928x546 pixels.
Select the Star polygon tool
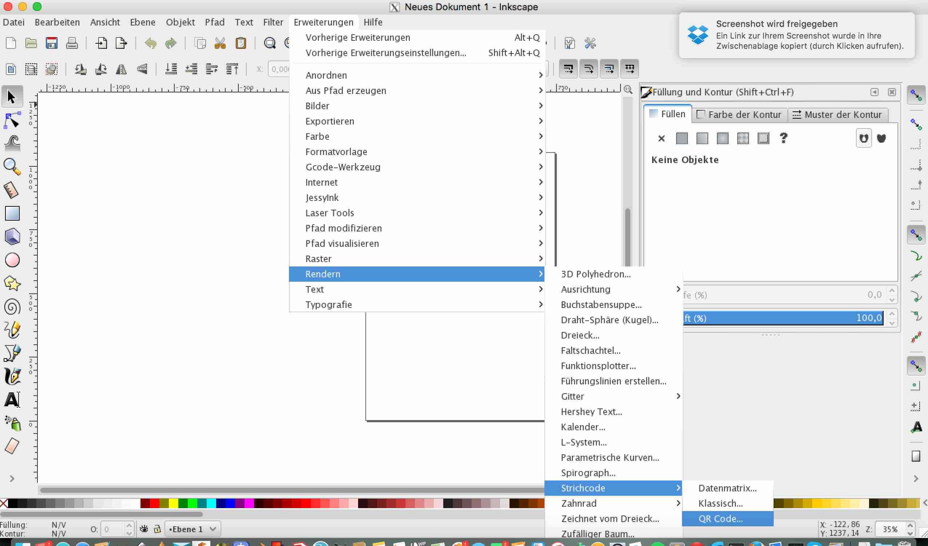(12, 283)
